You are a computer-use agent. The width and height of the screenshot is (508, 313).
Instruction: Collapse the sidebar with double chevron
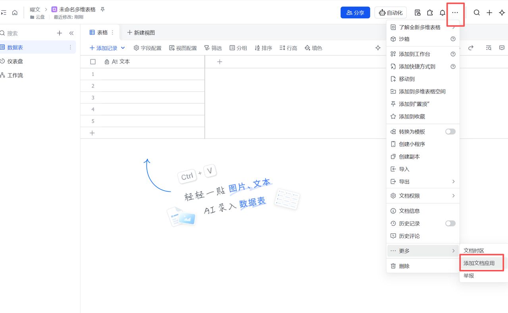(71, 33)
